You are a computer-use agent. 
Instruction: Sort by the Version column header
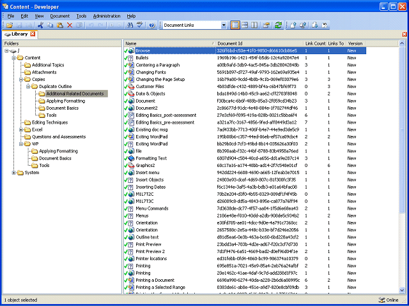(355, 43)
